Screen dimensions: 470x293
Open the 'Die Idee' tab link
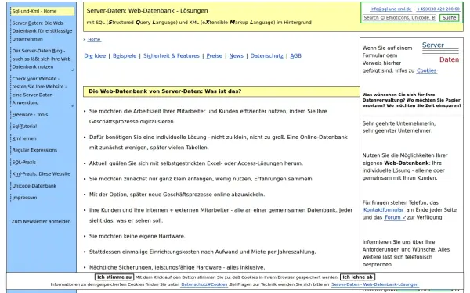click(x=95, y=56)
